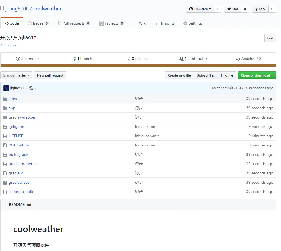Viewport: 281px width, 251px height.
Task: Open the coolweather repository title link
Action: tap(47, 9)
